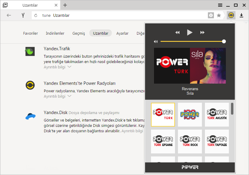Select the Power Türk station tile
This screenshot has height=175, width=249.
pyautogui.click(x=163, y=115)
